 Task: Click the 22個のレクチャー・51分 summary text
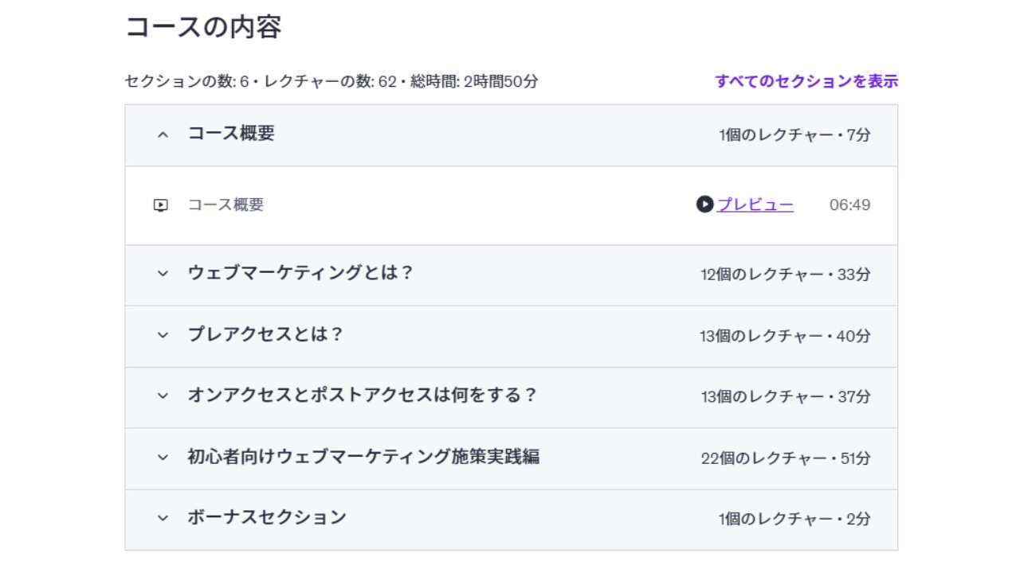coord(786,458)
